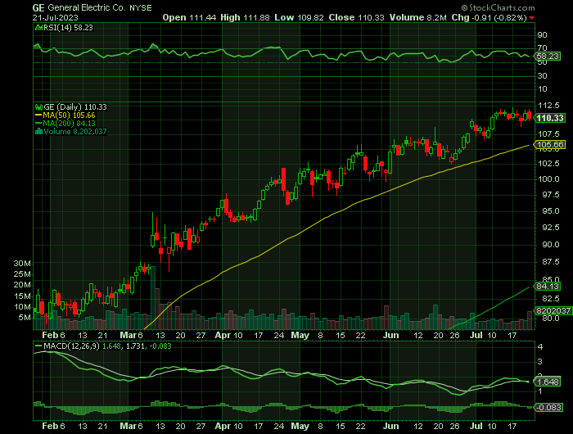Image resolution: width=573 pixels, height=434 pixels.
Task: Click the 1.648 MACD tag on the right axis
Action: [x=548, y=382]
